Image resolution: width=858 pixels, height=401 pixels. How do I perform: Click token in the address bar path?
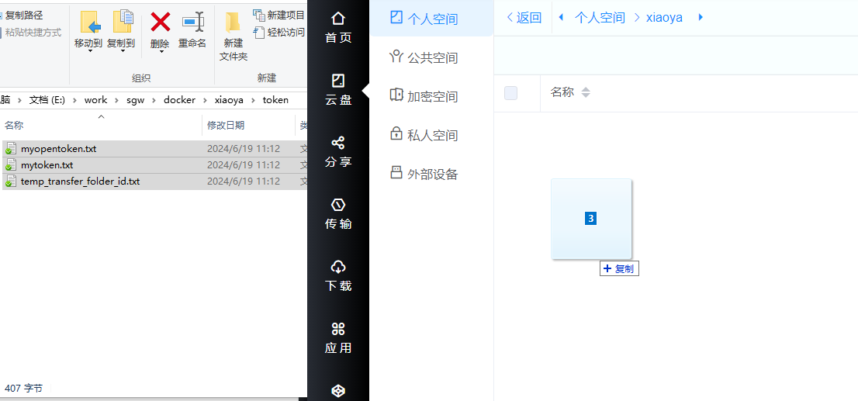click(275, 100)
